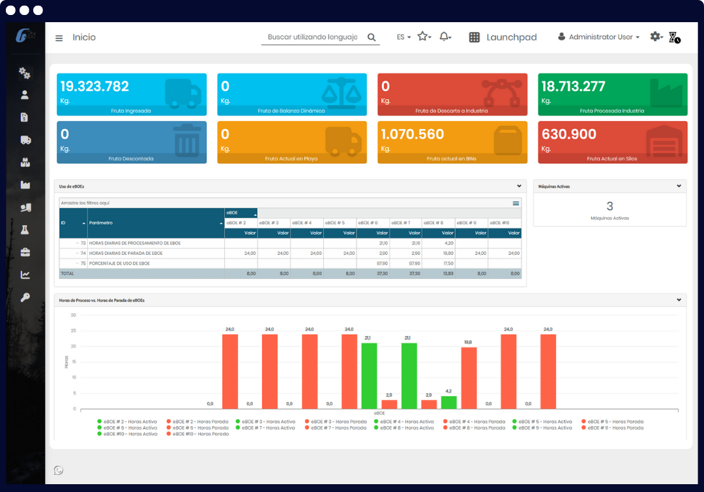
Task: Collapse the Uso de eBOEs panel
Action: tap(519, 186)
